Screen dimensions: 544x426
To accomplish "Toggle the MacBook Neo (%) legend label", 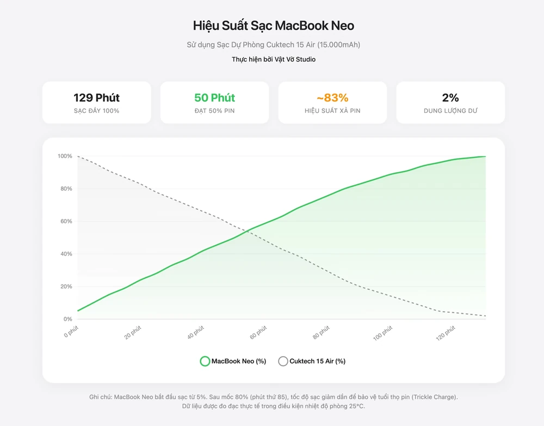I will point(239,361).
